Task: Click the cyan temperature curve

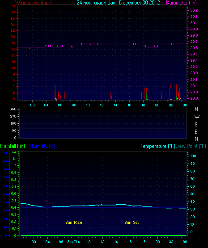Action: click(x=103, y=205)
